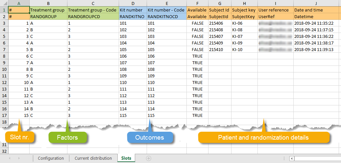Add a new sheet with plus button

(148, 158)
